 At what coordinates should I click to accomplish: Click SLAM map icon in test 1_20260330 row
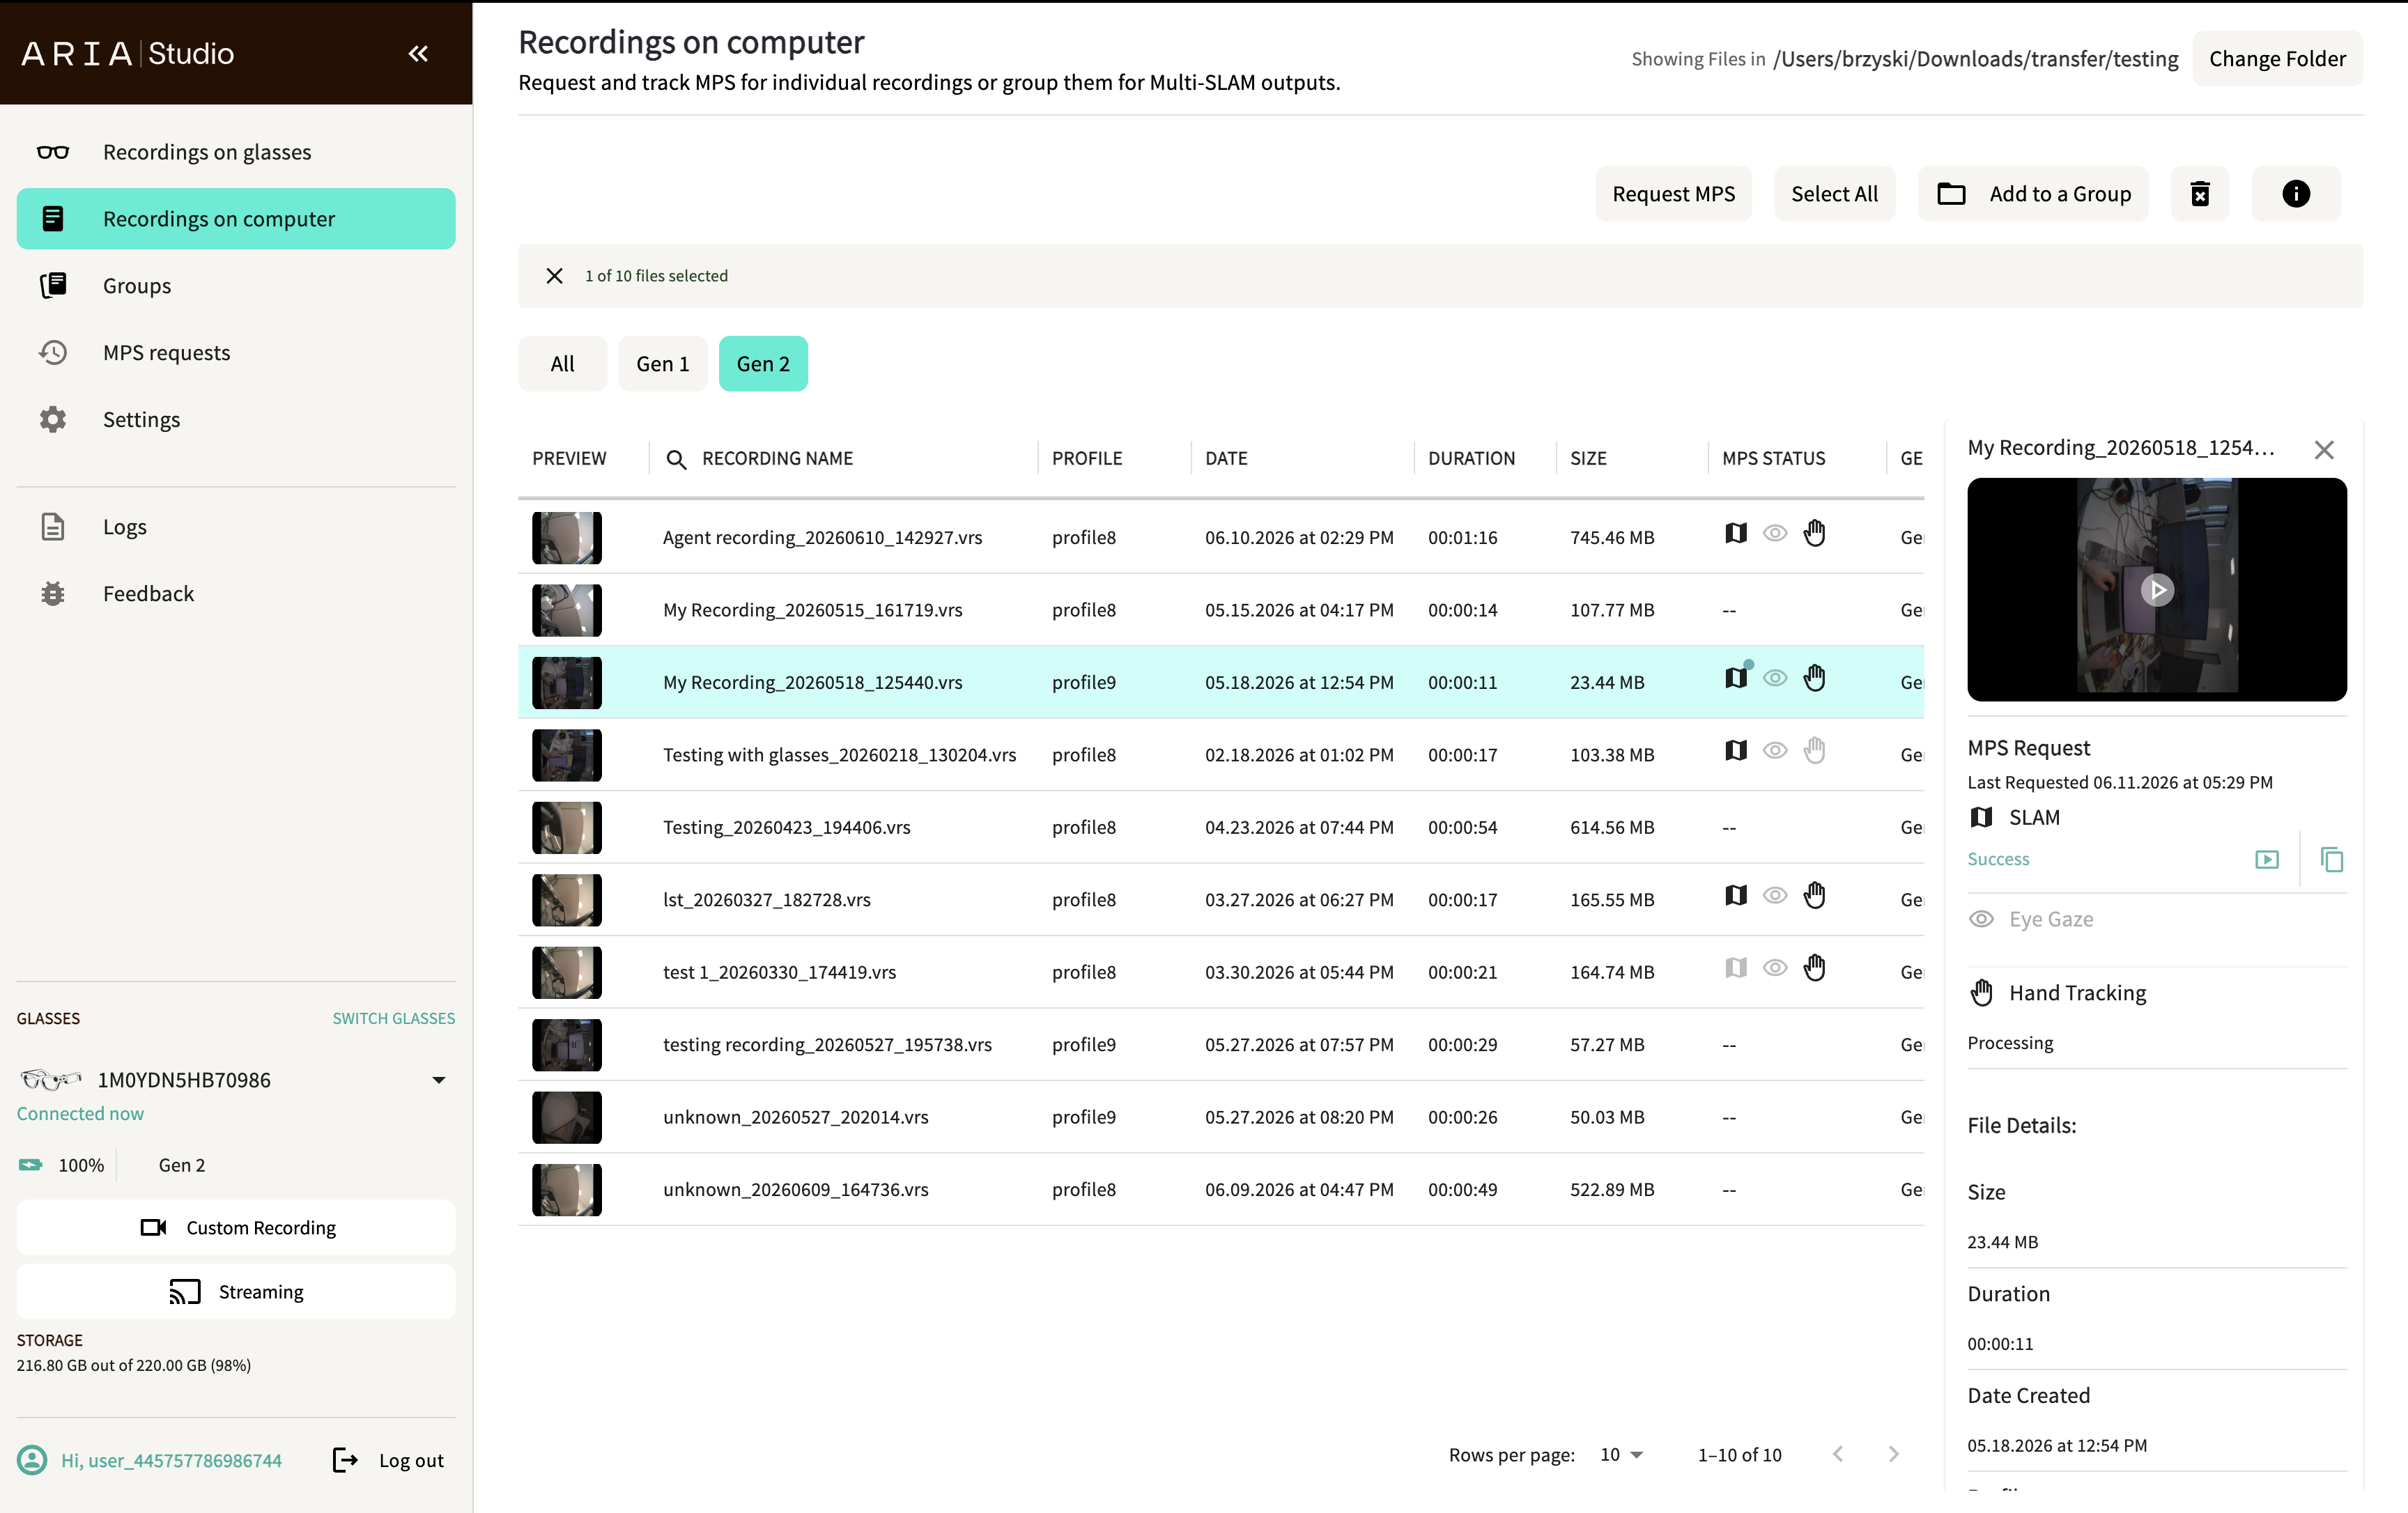(x=1736, y=968)
